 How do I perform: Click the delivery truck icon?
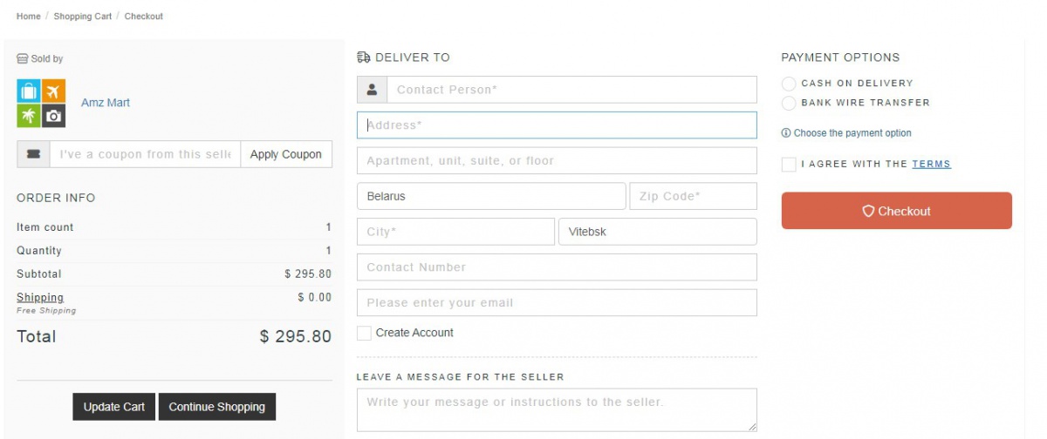point(364,57)
